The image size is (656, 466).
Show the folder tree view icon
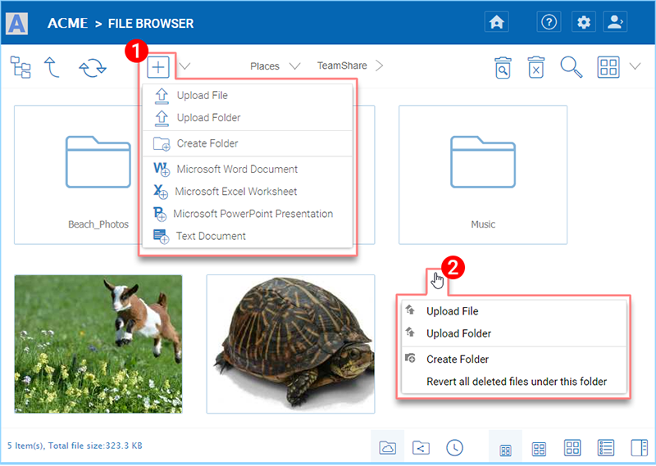(x=20, y=66)
